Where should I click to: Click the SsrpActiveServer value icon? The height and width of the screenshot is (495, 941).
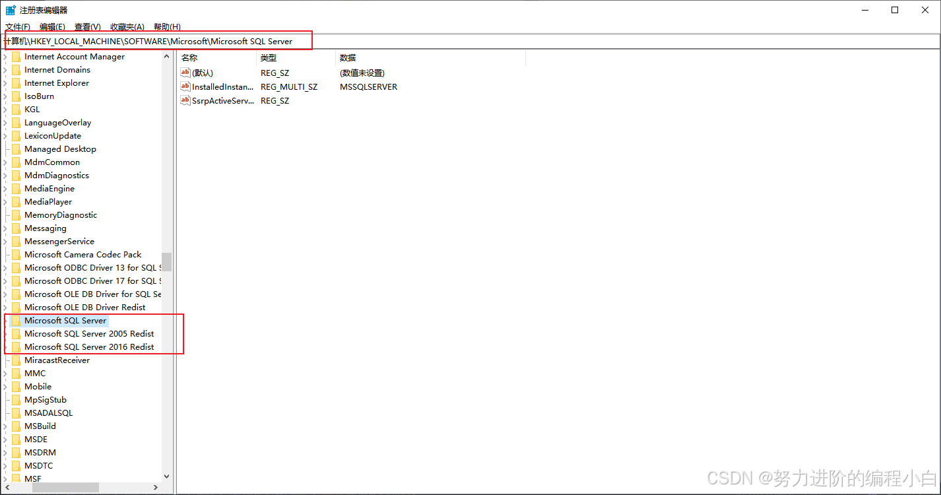click(185, 100)
